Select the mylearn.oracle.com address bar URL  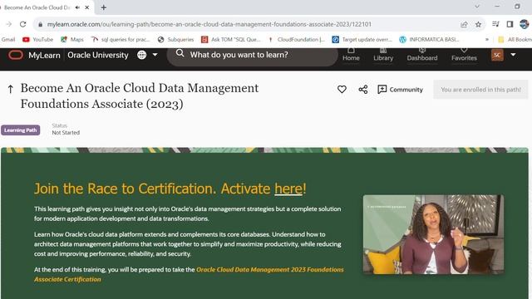pos(209,24)
